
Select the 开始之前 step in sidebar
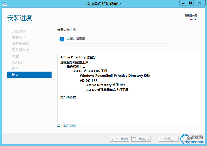tap(19, 31)
